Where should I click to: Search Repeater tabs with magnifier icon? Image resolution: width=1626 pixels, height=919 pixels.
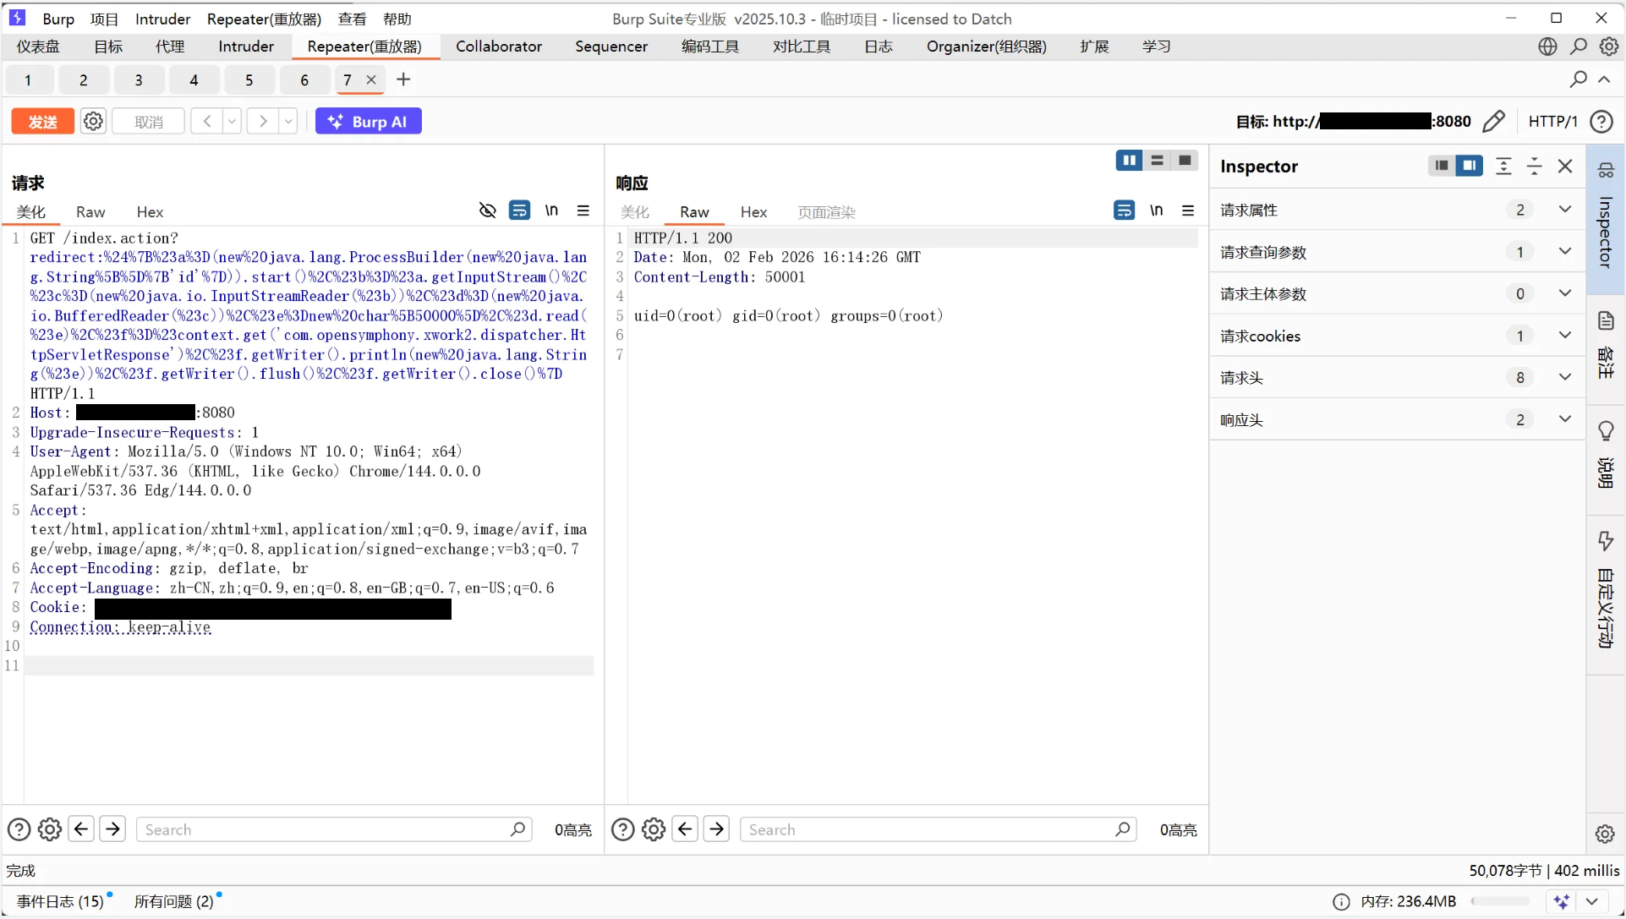coord(1579,79)
